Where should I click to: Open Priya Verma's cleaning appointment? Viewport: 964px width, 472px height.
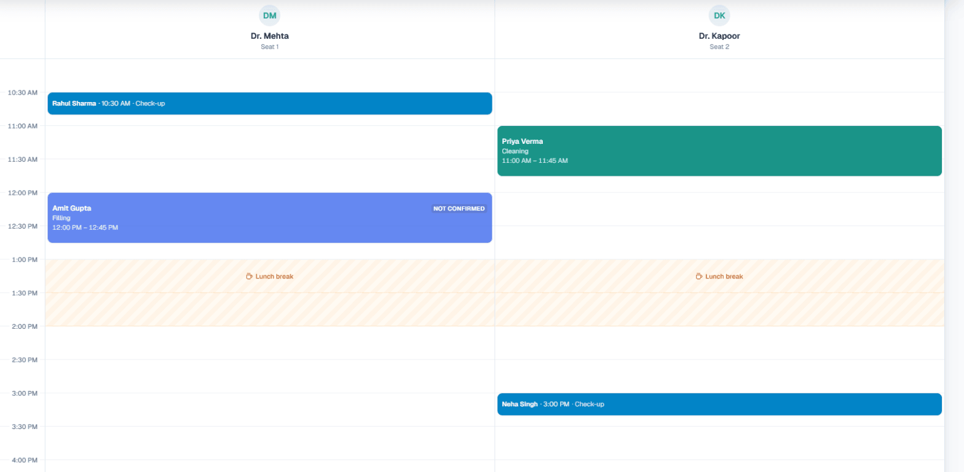(719, 151)
